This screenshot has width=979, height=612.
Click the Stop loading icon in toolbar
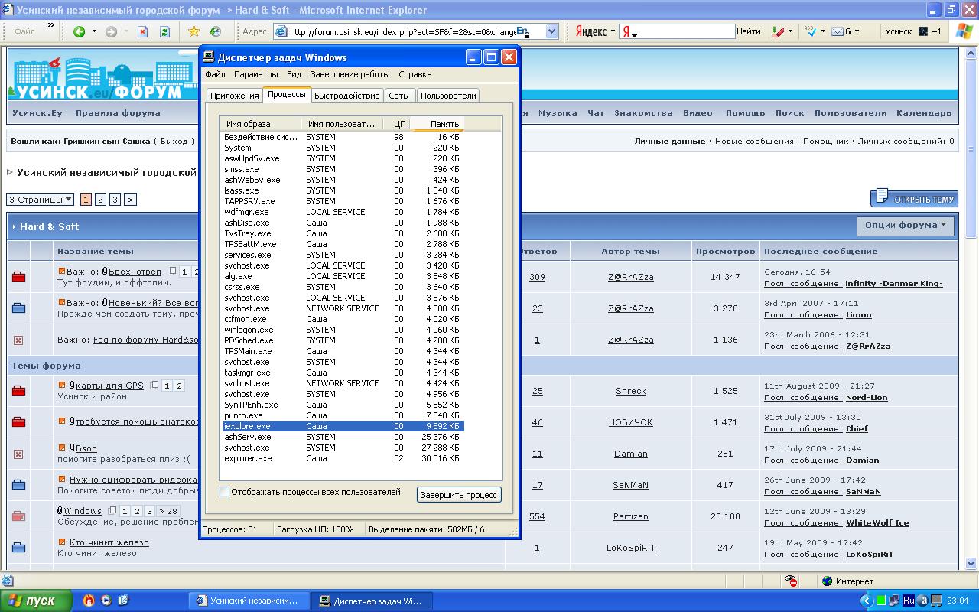142,31
